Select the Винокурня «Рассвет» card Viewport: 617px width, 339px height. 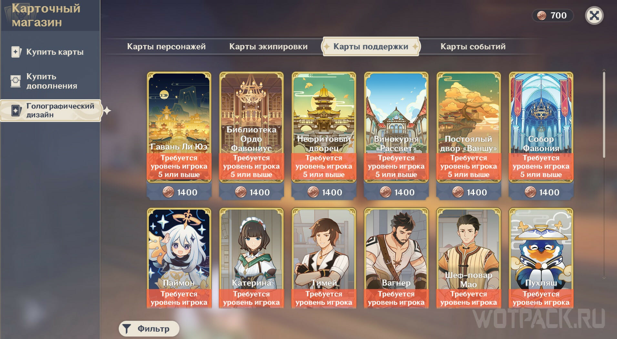click(x=396, y=127)
